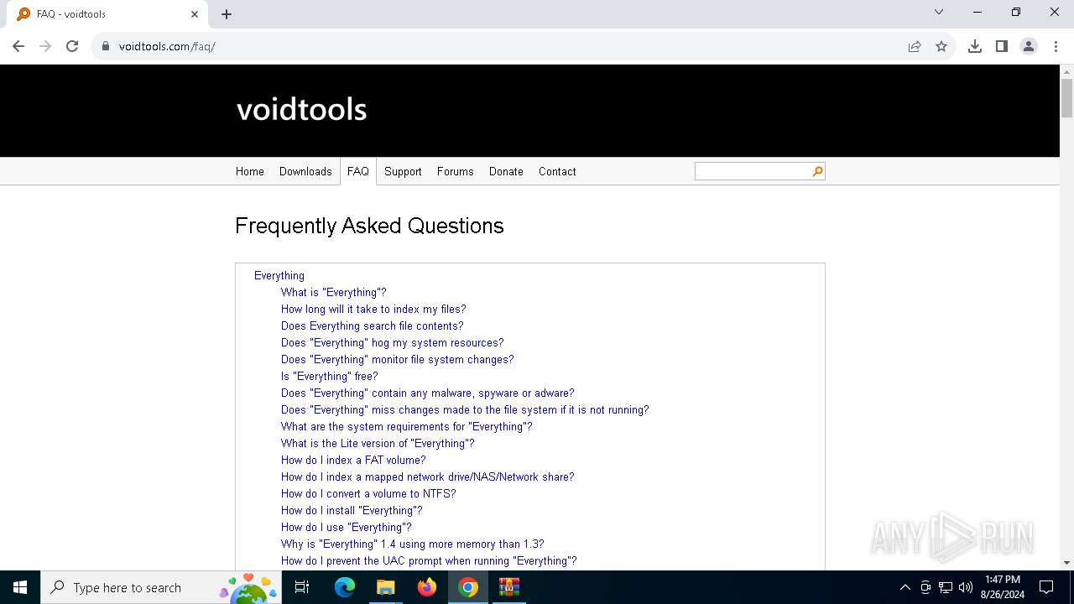Open WinRAR from the taskbar
1074x604 pixels.
tap(509, 587)
